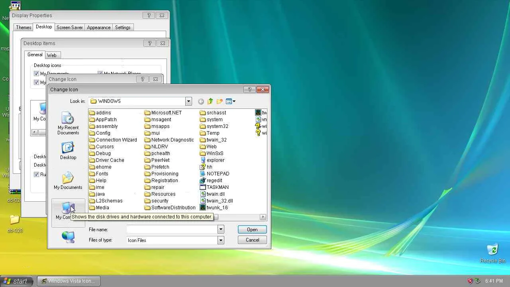
Task: Select the Recycle Bin desktop icon
Action: tap(493, 254)
